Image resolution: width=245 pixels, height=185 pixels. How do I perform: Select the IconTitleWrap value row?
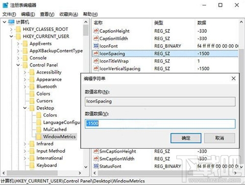pos(165,61)
